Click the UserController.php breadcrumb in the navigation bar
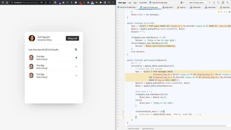 pyautogui.click(x=158, y=3)
